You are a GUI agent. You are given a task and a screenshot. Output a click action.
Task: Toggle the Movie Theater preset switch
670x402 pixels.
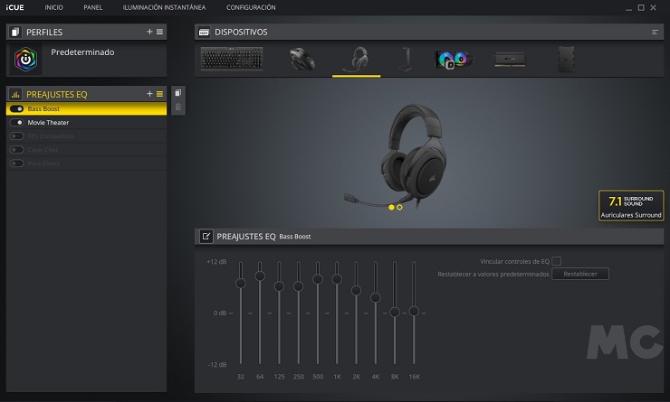[x=17, y=122]
